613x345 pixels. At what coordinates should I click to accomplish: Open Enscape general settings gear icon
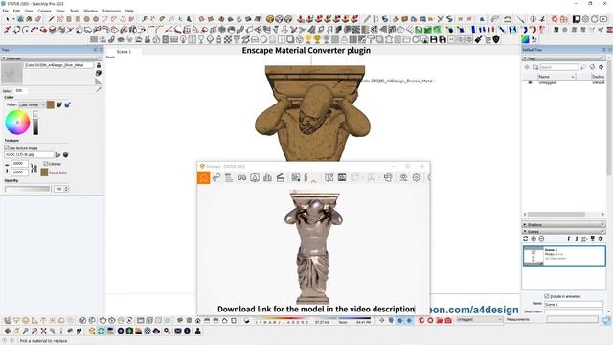click(417, 177)
